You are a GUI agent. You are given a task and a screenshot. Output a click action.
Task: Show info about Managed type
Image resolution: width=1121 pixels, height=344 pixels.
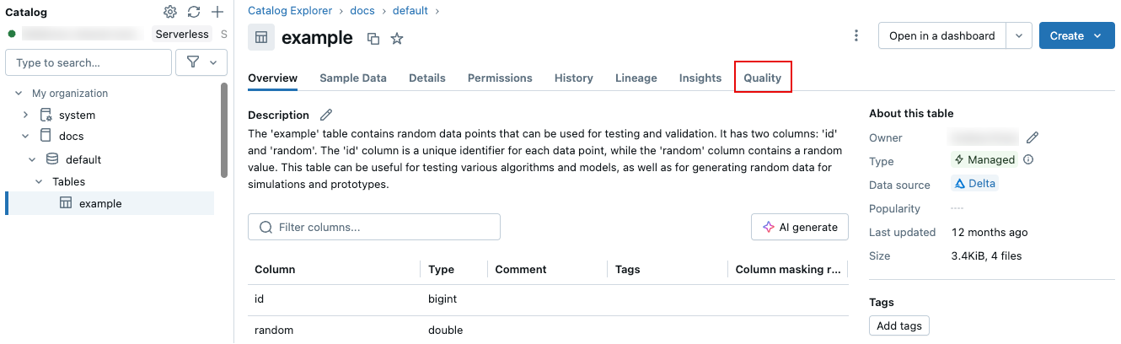(1028, 159)
